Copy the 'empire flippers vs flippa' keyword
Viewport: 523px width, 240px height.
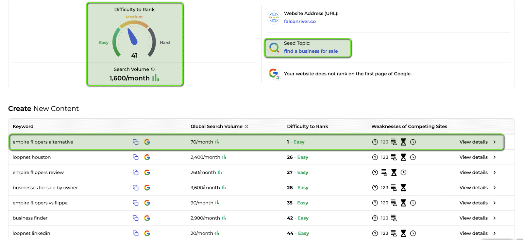(x=135, y=203)
